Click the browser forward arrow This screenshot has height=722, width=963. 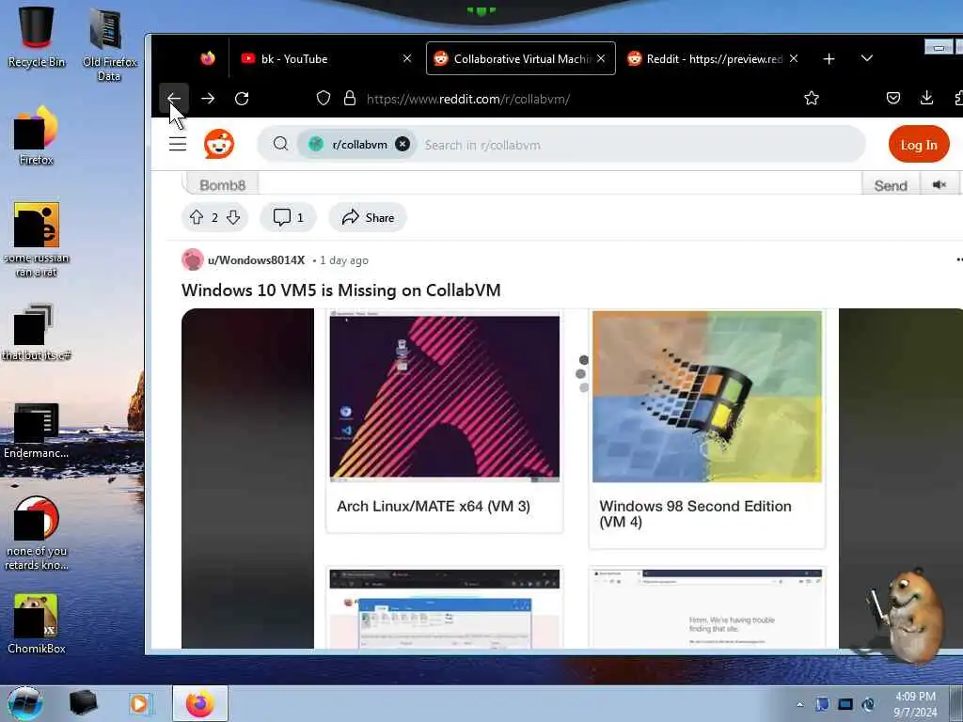point(208,98)
